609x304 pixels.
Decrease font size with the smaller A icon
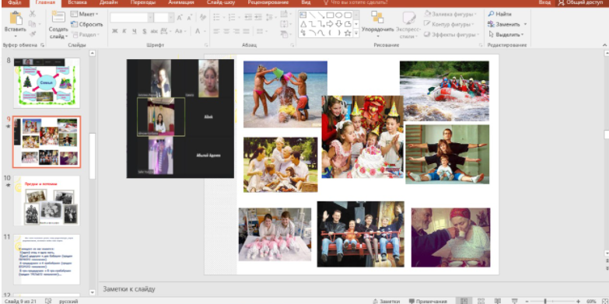point(189,18)
